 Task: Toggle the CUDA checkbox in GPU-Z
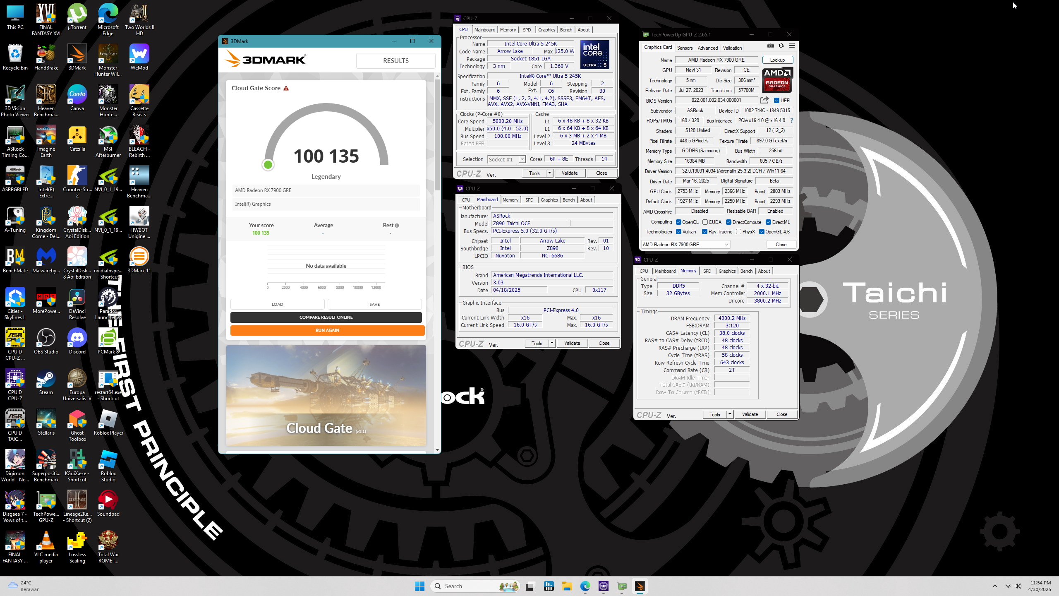click(705, 222)
